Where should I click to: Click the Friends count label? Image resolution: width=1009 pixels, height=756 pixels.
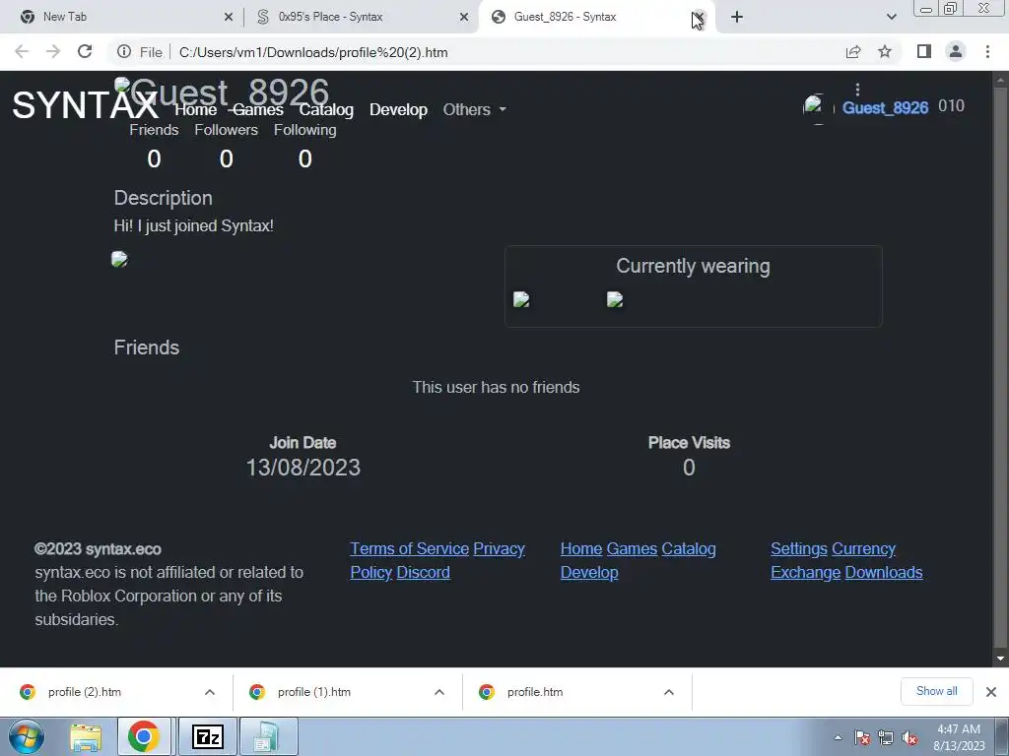pos(154,130)
